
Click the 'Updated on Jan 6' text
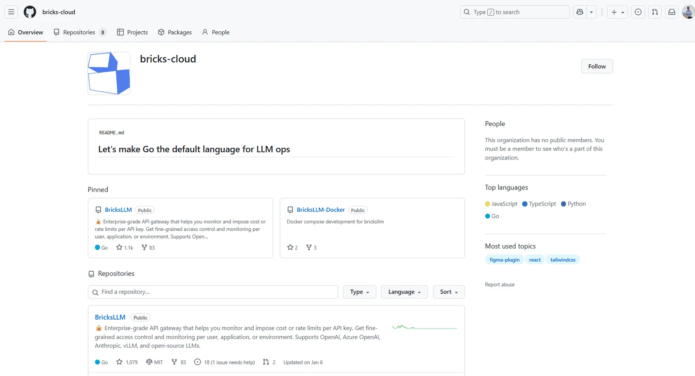tap(303, 363)
